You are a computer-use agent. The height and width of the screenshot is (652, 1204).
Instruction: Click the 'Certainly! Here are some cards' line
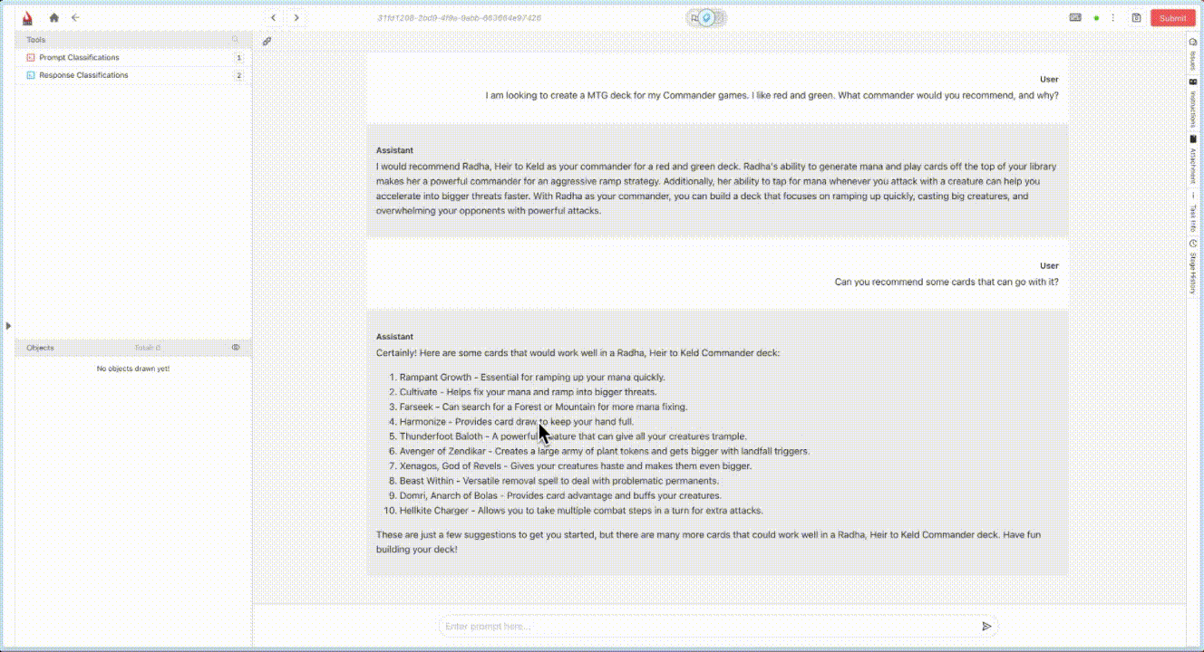pos(578,353)
